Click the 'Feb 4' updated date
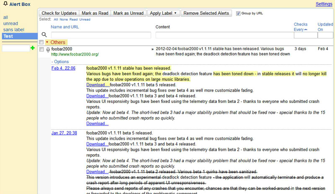Image resolution: width=335 pixels, height=194 pixels. click(x=323, y=49)
